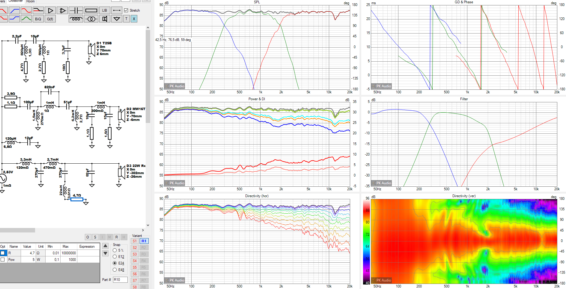The image size is (566, 289).
Task: Select variant S1
Action: (135, 241)
